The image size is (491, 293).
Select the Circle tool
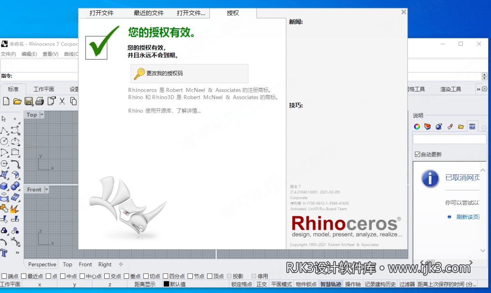(x=4, y=142)
